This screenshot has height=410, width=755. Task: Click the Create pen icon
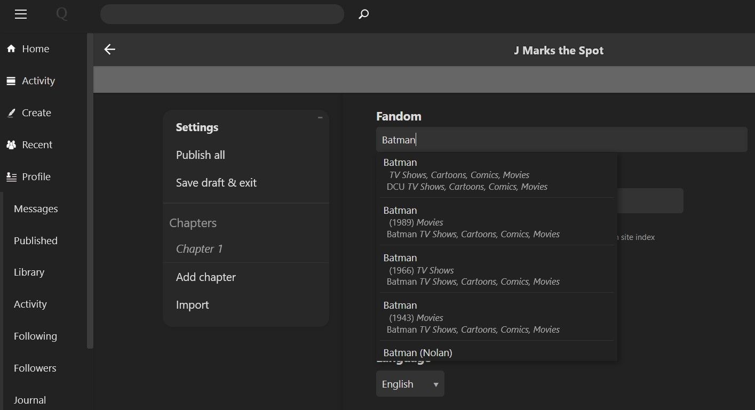point(11,112)
